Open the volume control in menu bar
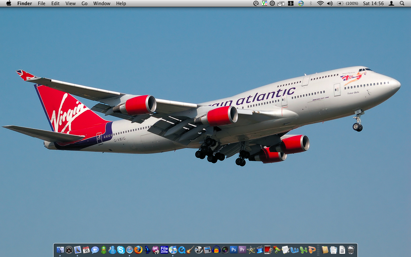The width and height of the screenshot is (411, 257). [x=330, y=4]
